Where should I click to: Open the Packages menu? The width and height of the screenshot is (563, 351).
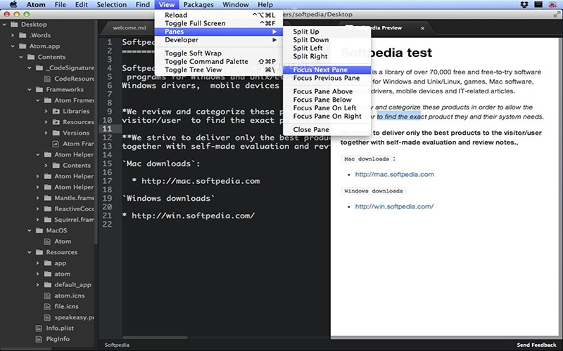coord(198,5)
